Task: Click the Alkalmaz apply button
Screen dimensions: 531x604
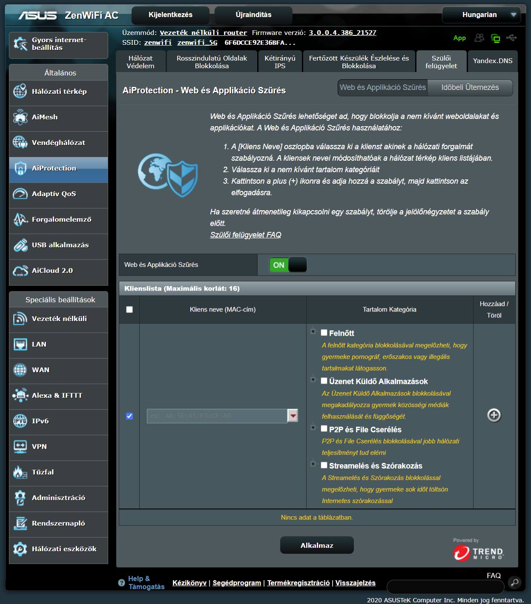Action: 317,545
